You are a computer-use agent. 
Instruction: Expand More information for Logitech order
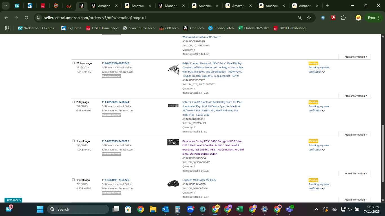[355, 200]
